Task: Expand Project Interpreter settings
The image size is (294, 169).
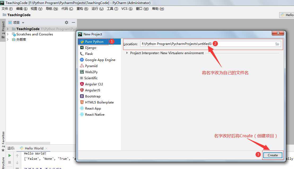Action: [x=127, y=53]
